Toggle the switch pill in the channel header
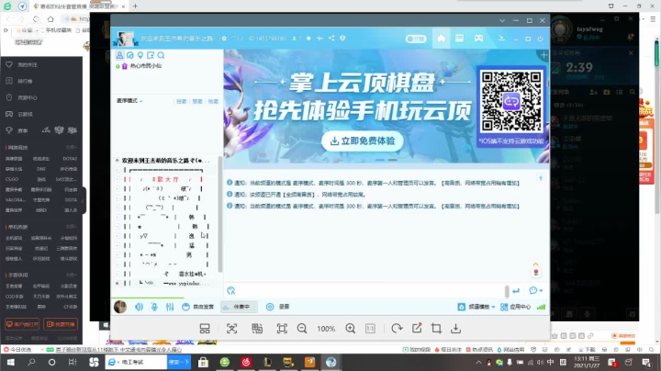661x371 pixels. point(416,39)
